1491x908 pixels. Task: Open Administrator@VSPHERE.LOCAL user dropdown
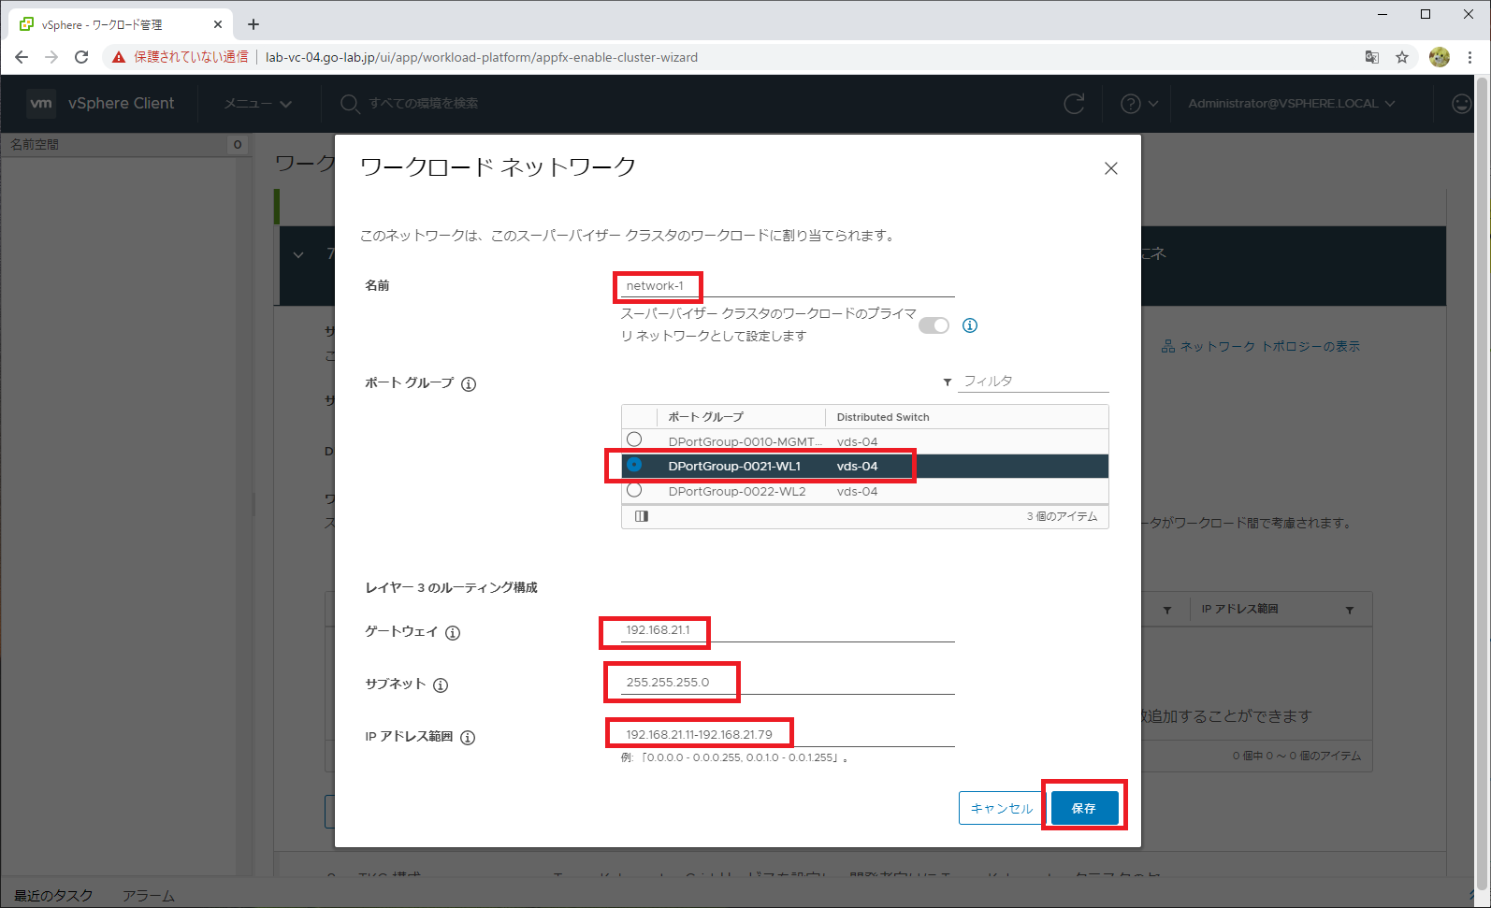[1292, 103]
